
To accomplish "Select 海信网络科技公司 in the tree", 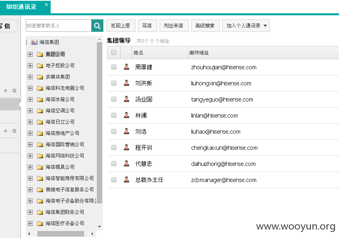I will 65,156.
